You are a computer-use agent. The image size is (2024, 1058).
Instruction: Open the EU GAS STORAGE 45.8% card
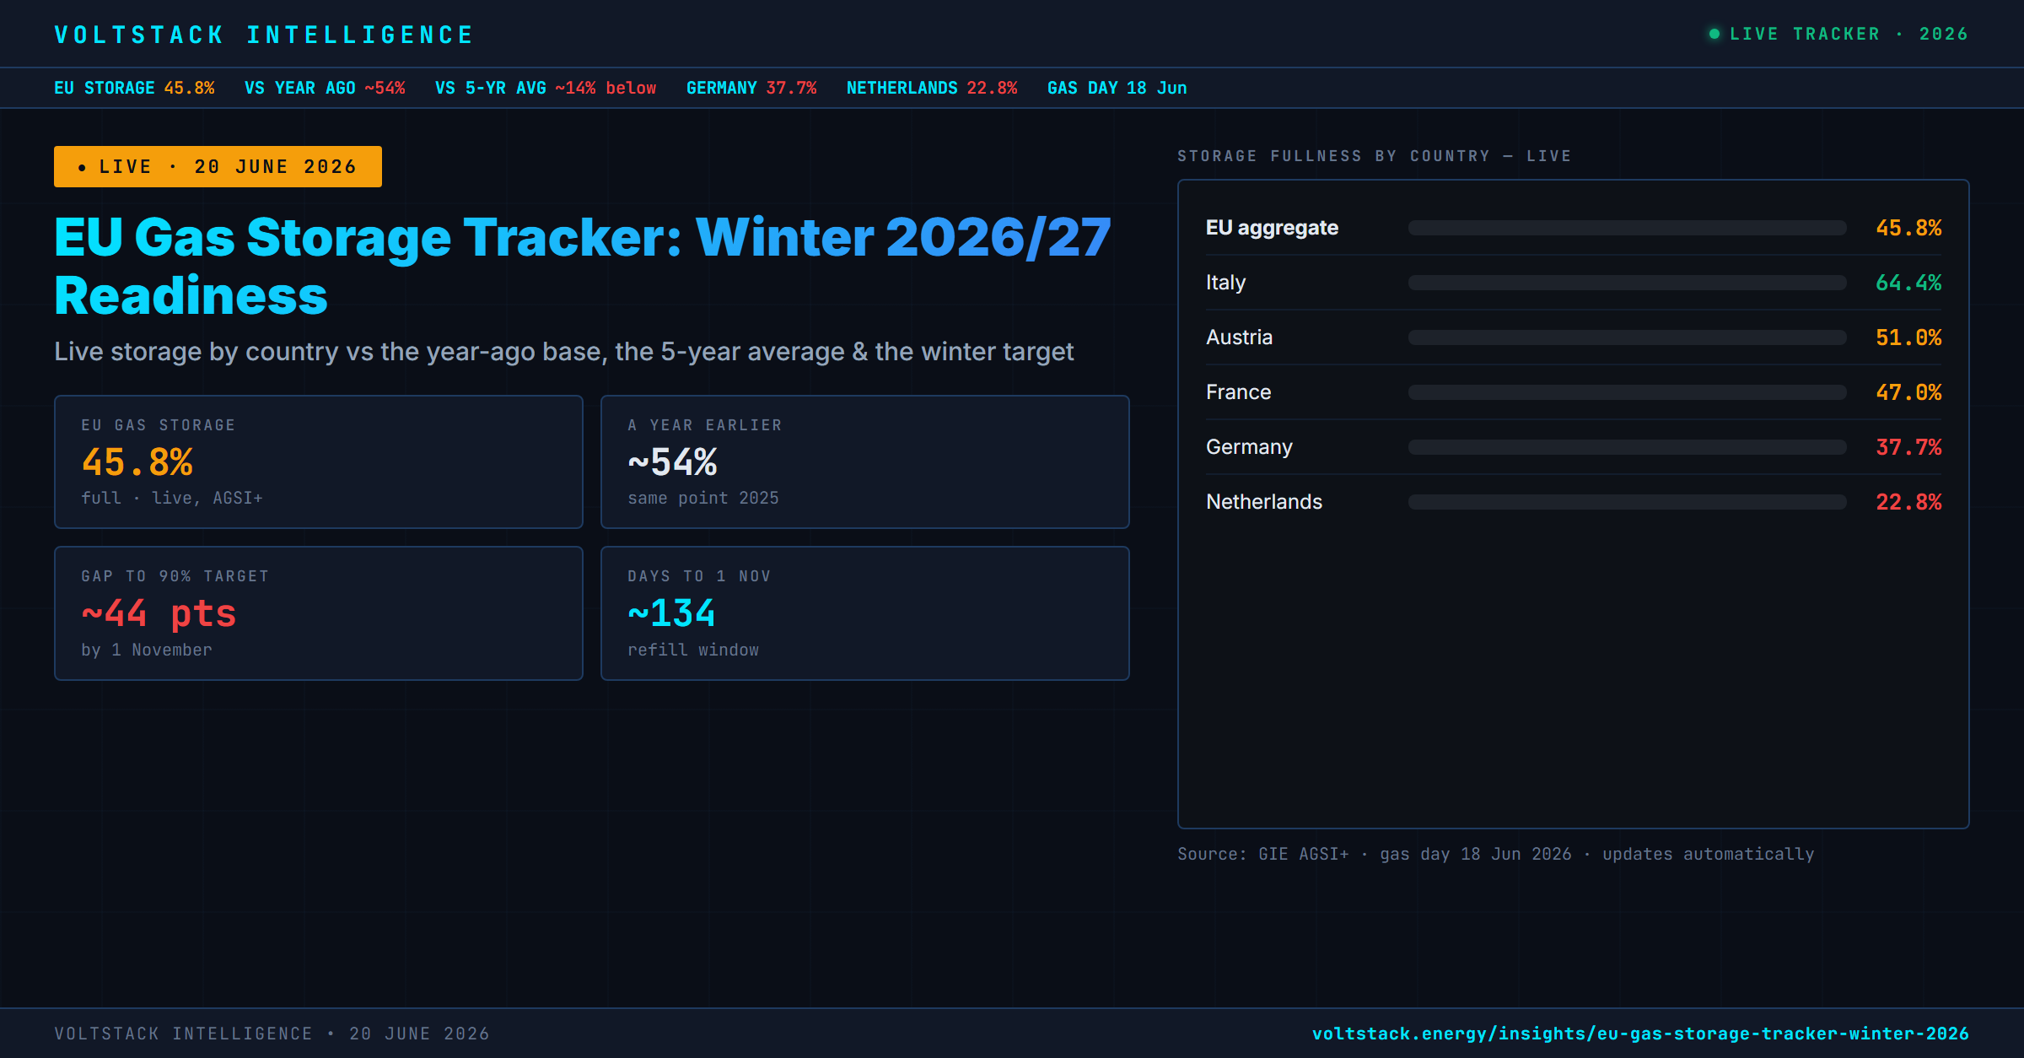(319, 462)
